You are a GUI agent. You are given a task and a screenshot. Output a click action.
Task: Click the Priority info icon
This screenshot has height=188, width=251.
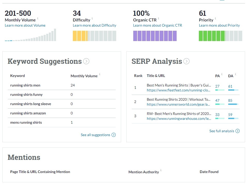pyautogui.click(x=215, y=18)
